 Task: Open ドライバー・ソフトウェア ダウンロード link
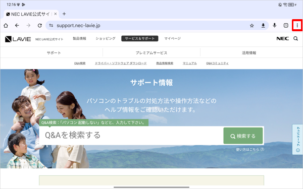point(121,64)
